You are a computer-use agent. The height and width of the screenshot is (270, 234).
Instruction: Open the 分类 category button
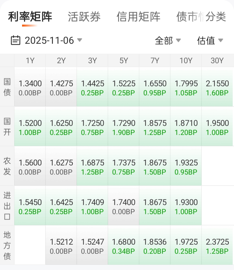215,17
